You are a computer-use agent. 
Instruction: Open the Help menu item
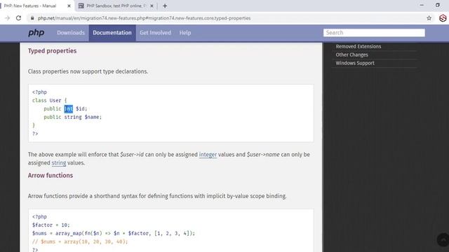(185, 33)
